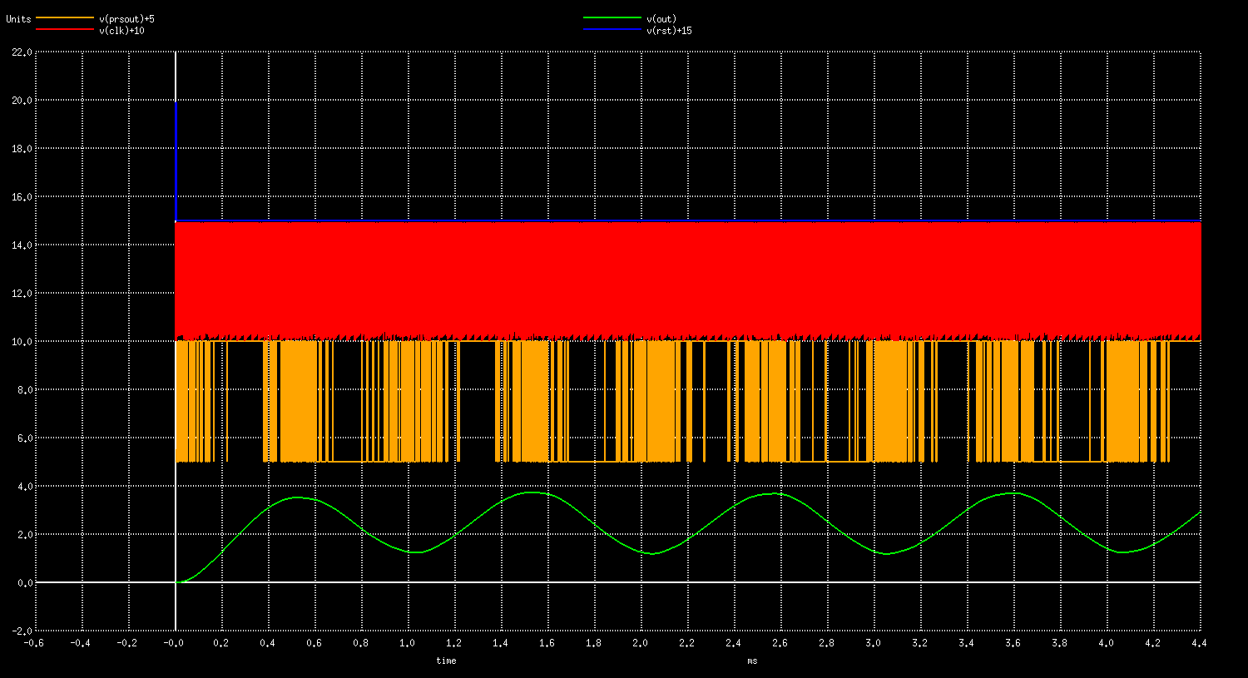The width and height of the screenshot is (1248, 678).
Task: Click the blue reset spike at time zero
Action: [x=176, y=161]
